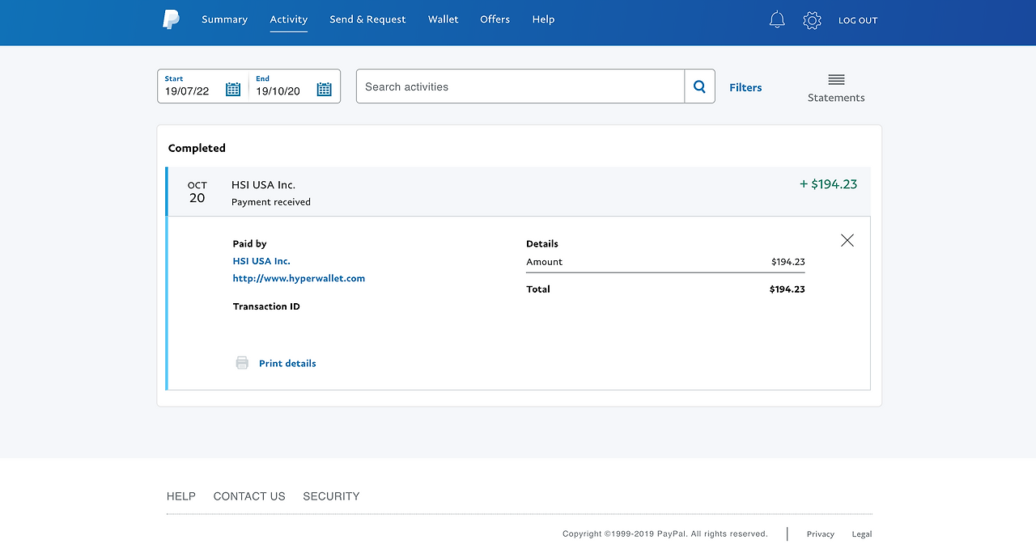Image resolution: width=1036 pixels, height=544 pixels.
Task: Open account settings gear
Action: pyautogui.click(x=812, y=20)
